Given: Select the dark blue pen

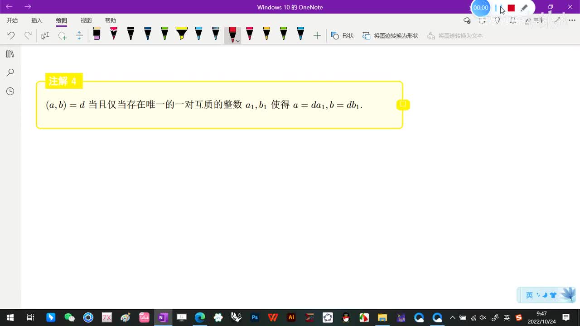Looking at the screenshot, I should pos(148,34).
